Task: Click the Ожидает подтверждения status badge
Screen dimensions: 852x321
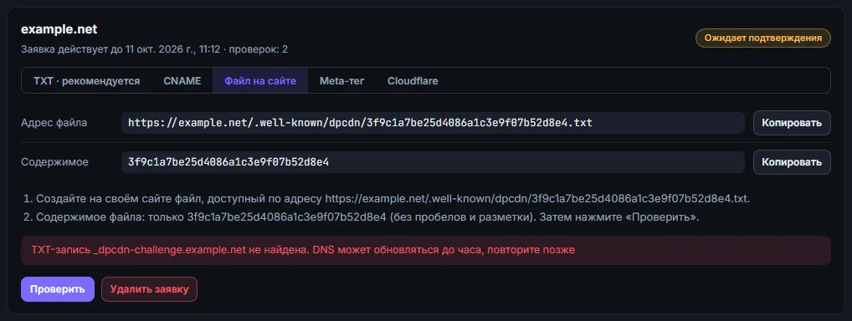Action: [x=763, y=38]
